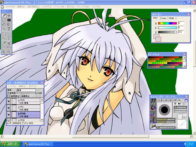The image size is (196, 147).
Task: Select the solid Text tool
Action: (9, 29)
